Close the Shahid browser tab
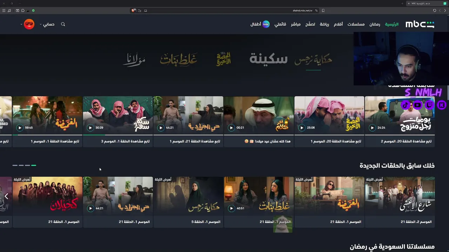 point(408,3)
